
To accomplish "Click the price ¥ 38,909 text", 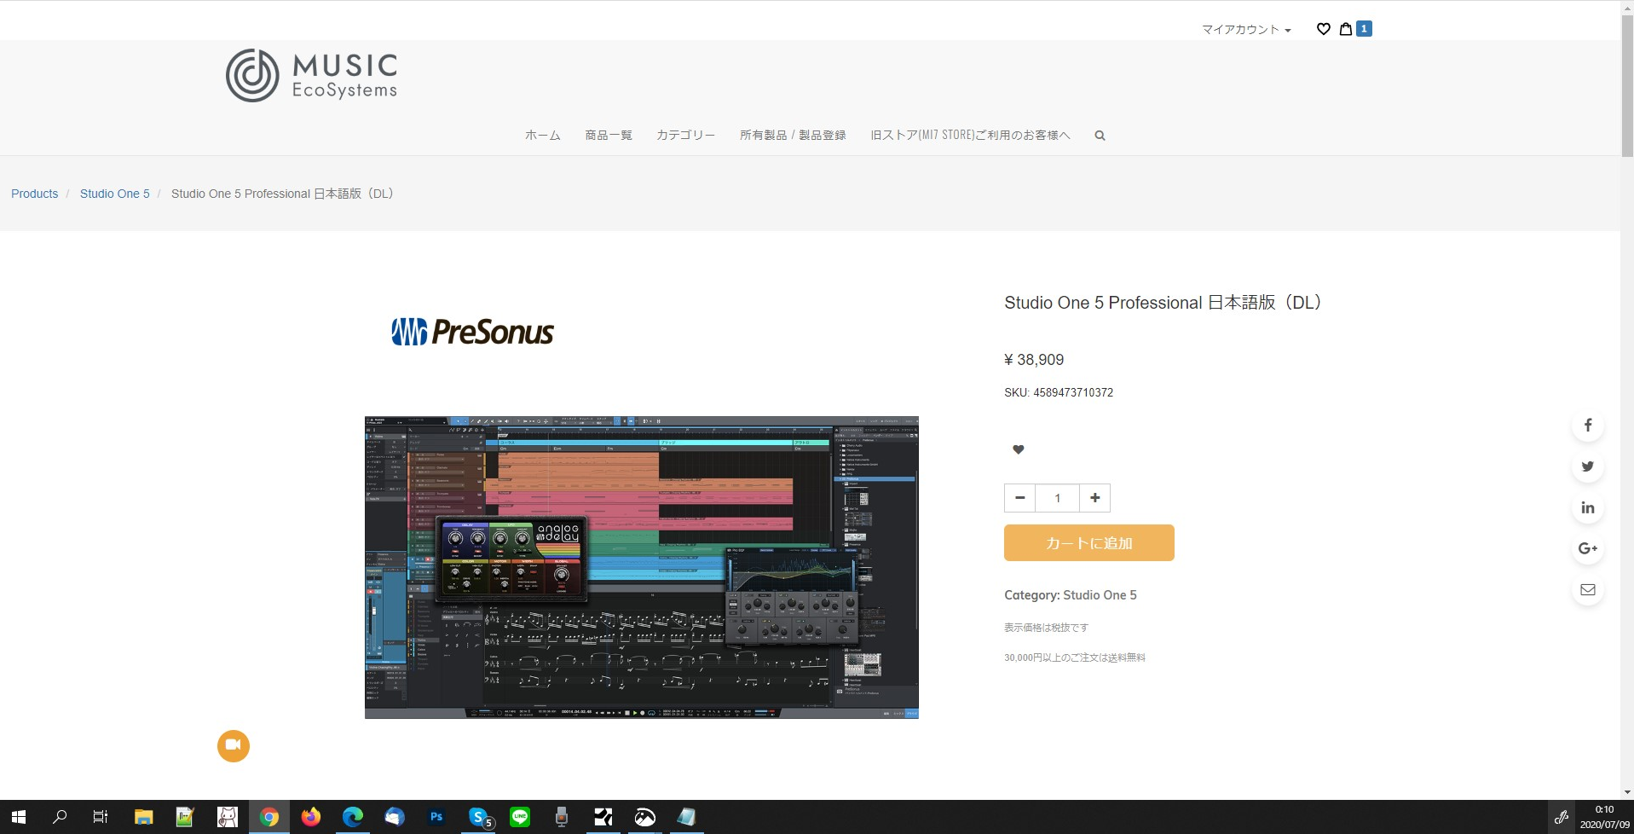I will [1034, 360].
